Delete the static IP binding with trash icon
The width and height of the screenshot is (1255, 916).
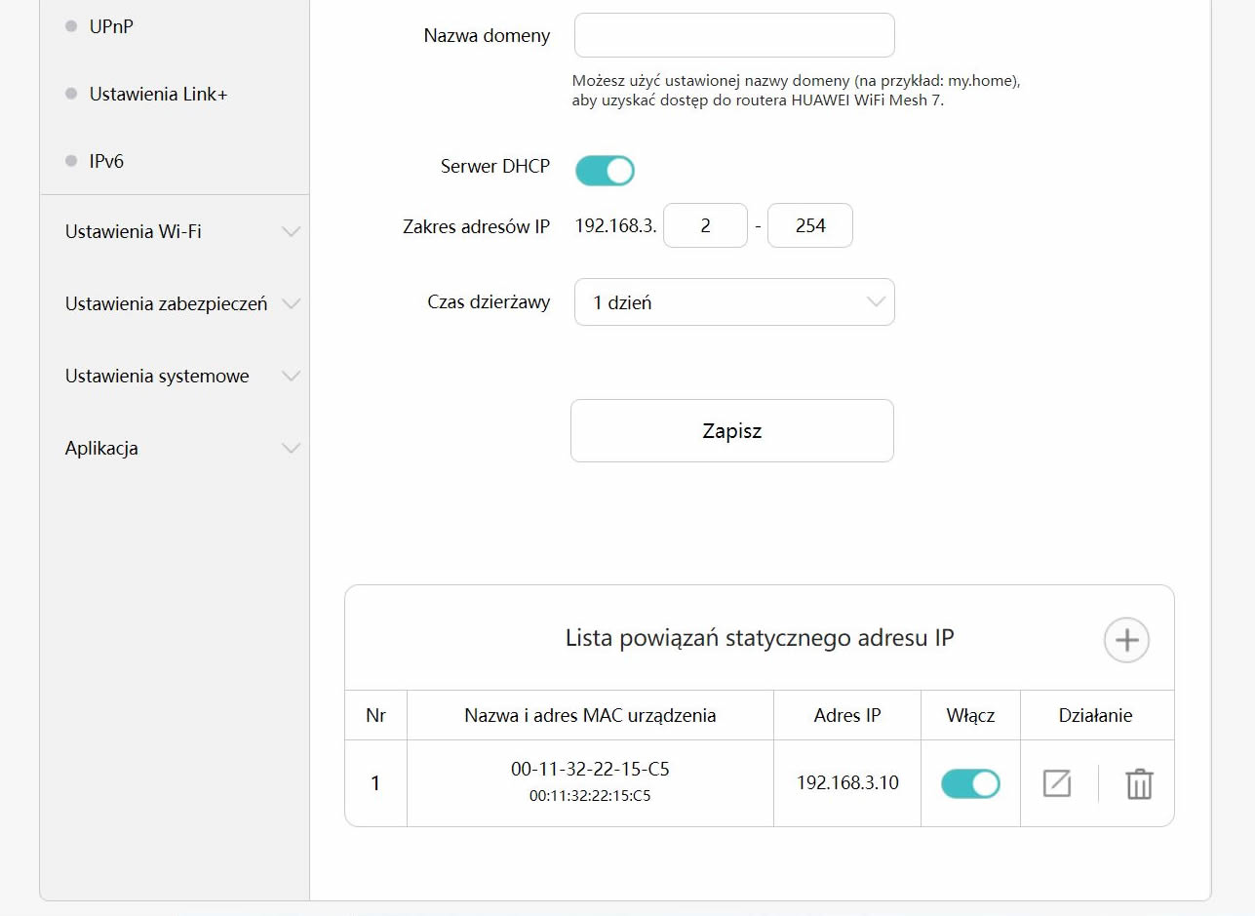click(1139, 783)
